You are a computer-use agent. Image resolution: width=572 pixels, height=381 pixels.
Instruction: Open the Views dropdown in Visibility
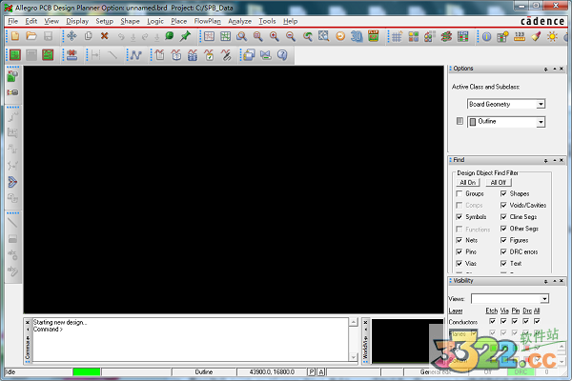[x=544, y=299]
